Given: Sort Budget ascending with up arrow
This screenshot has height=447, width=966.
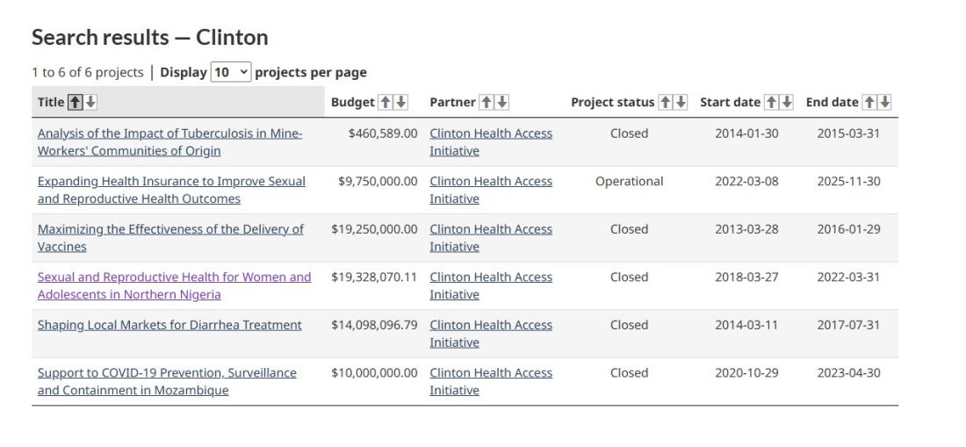Looking at the screenshot, I should 385,102.
